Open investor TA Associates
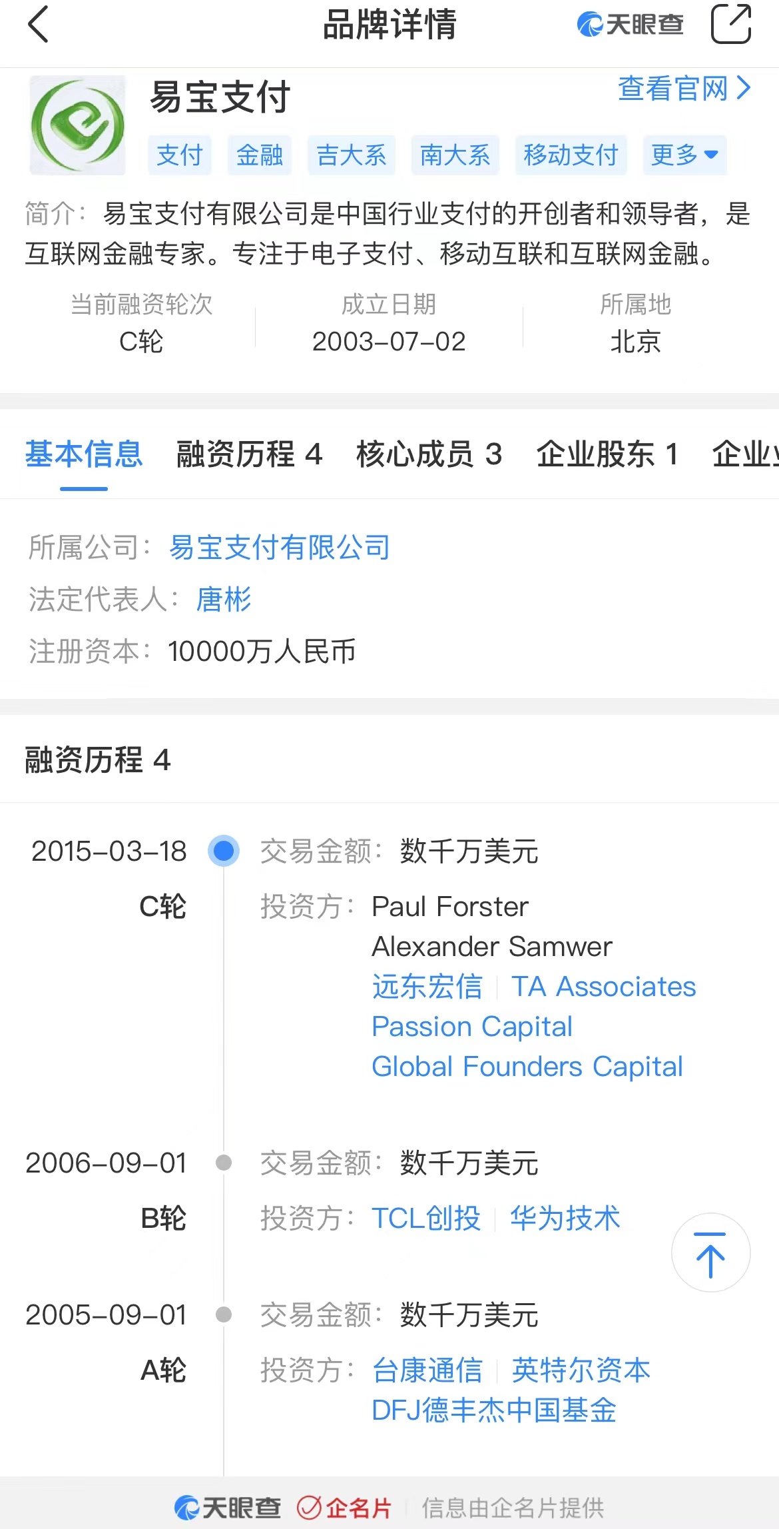This screenshot has height=1529, width=779. (604, 987)
